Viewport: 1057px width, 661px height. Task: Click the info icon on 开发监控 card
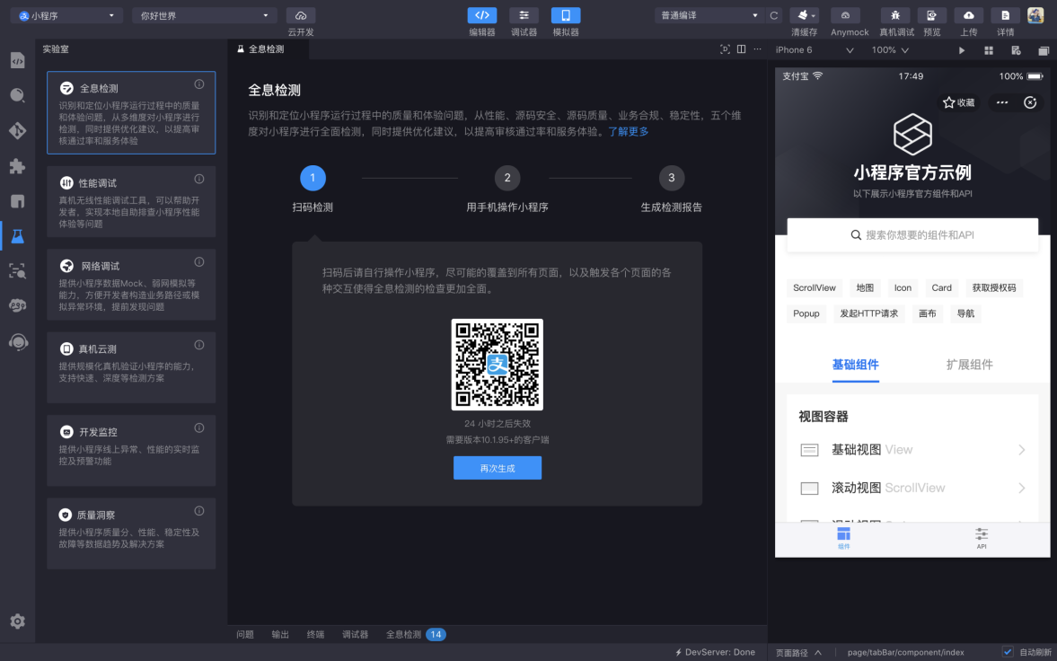[x=199, y=427]
